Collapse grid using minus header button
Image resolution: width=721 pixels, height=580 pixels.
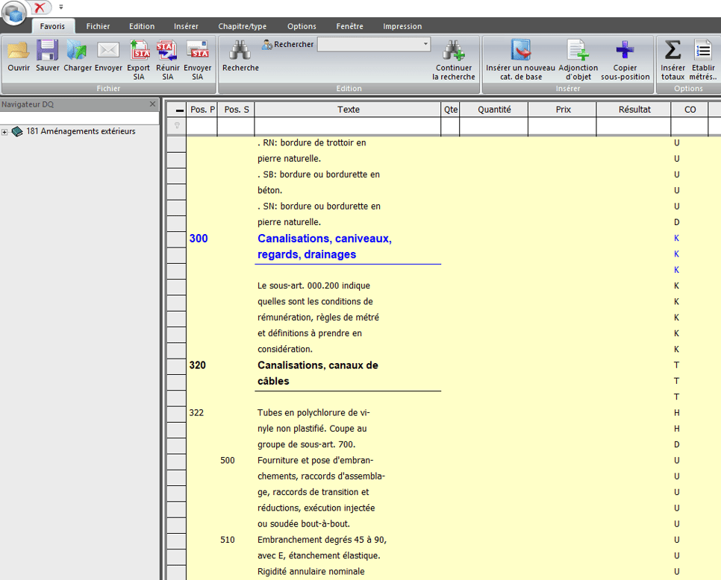180,110
